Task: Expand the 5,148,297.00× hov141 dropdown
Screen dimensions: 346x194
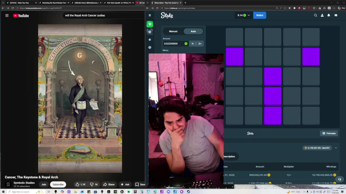Action: pos(336,148)
